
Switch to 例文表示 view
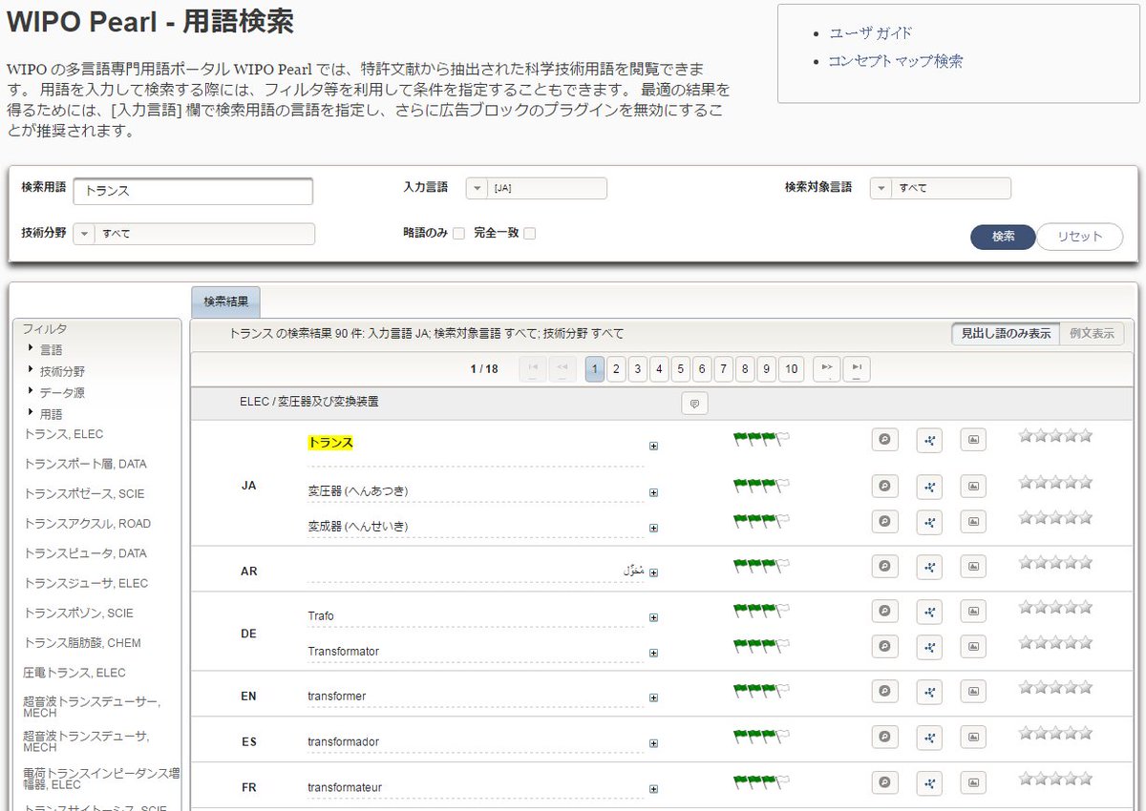1092,333
